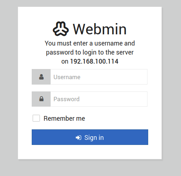The width and height of the screenshot is (181, 176).
Task: Click the "password to login to the server" line
Action: [90, 52]
